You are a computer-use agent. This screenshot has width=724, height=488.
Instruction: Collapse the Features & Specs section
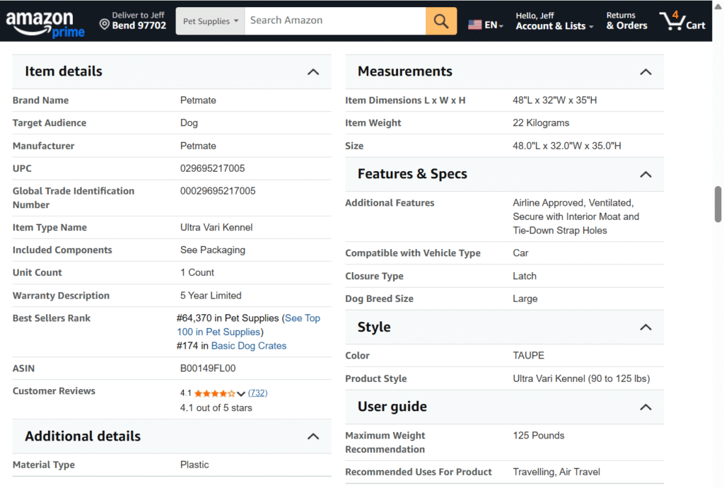[645, 174]
